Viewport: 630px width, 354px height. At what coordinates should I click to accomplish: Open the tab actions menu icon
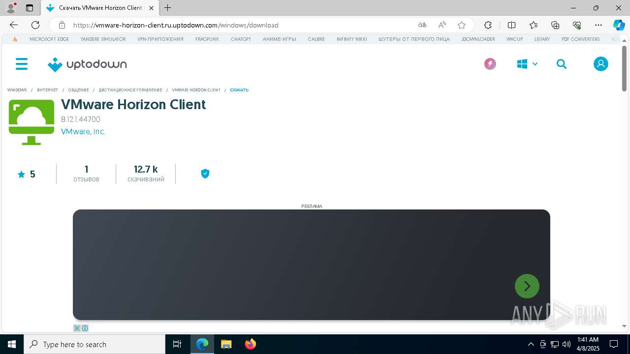coord(30,8)
